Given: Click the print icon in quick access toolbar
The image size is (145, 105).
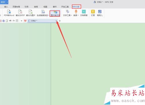Looking at the screenshot, I should [3, 21].
